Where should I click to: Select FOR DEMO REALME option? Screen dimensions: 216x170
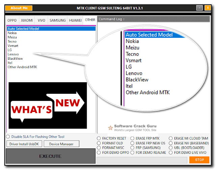coord(148,153)
